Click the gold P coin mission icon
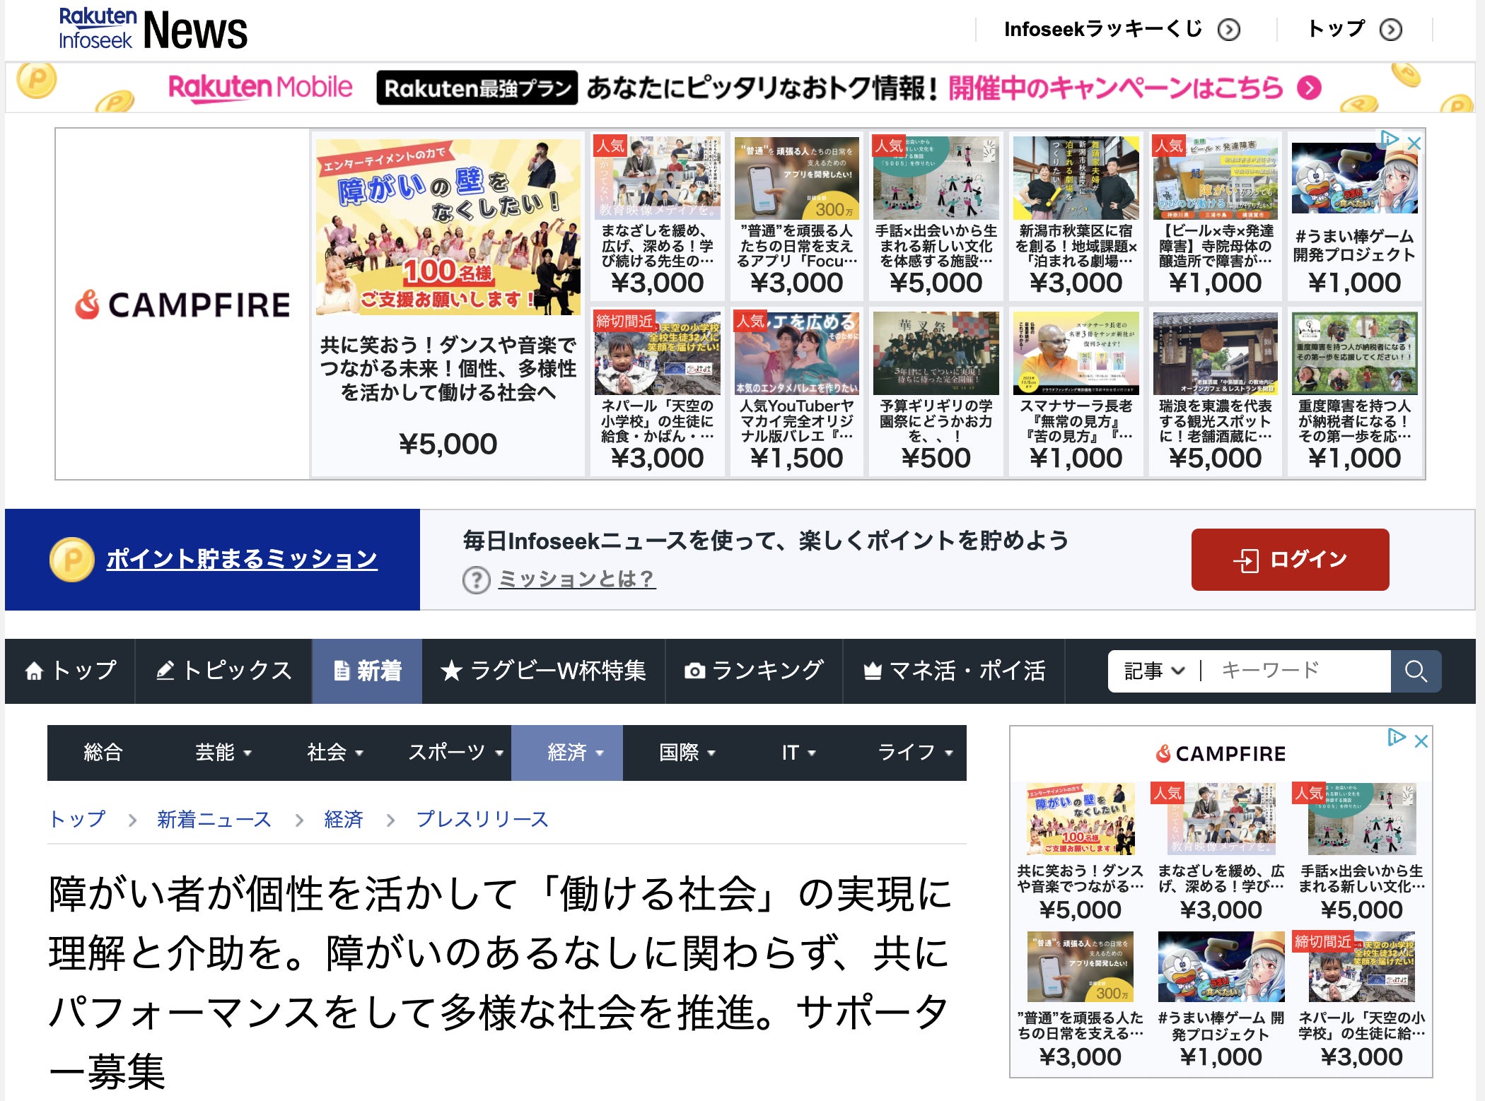 pyautogui.click(x=71, y=560)
